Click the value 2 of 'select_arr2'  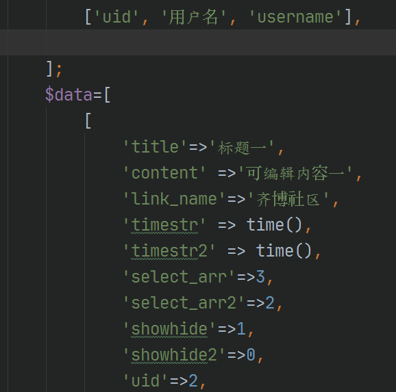tap(270, 303)
